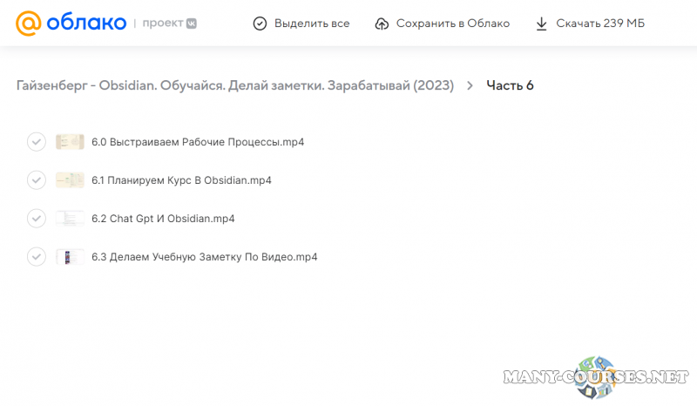This screenshot has height=406, width=697.
Task: Open thumbnail of 6.0 Выстраиваем Рабочие Процессы
Action: point(70,142)
